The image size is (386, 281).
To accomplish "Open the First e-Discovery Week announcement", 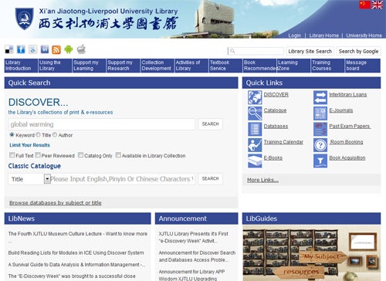I will pyautogui.click(x=194, y=237).
